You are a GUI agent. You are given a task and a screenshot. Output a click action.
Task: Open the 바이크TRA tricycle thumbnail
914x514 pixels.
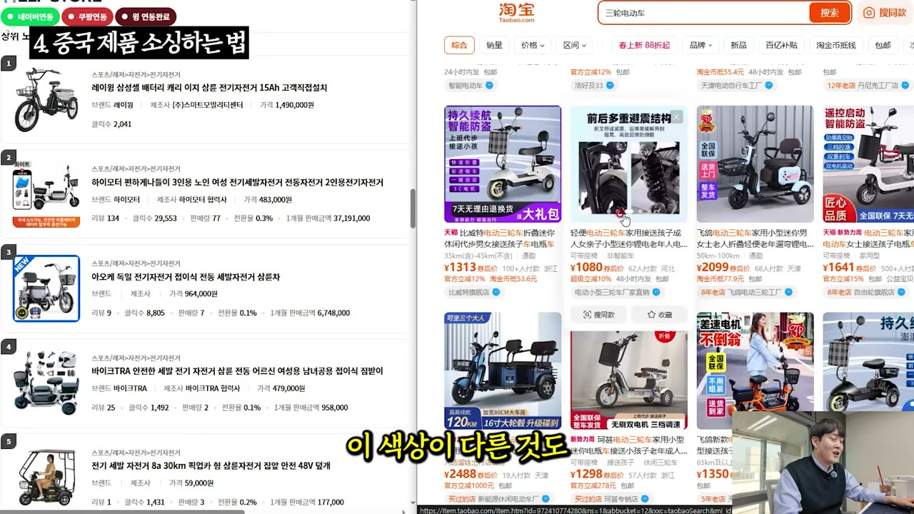tap(46, 383)
